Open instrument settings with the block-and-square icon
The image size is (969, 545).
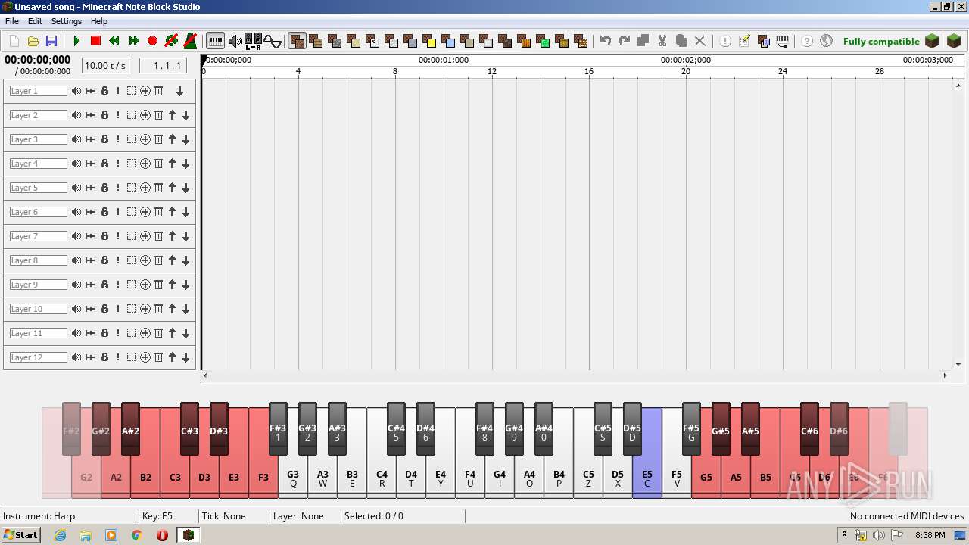click(x=763, y=41)
